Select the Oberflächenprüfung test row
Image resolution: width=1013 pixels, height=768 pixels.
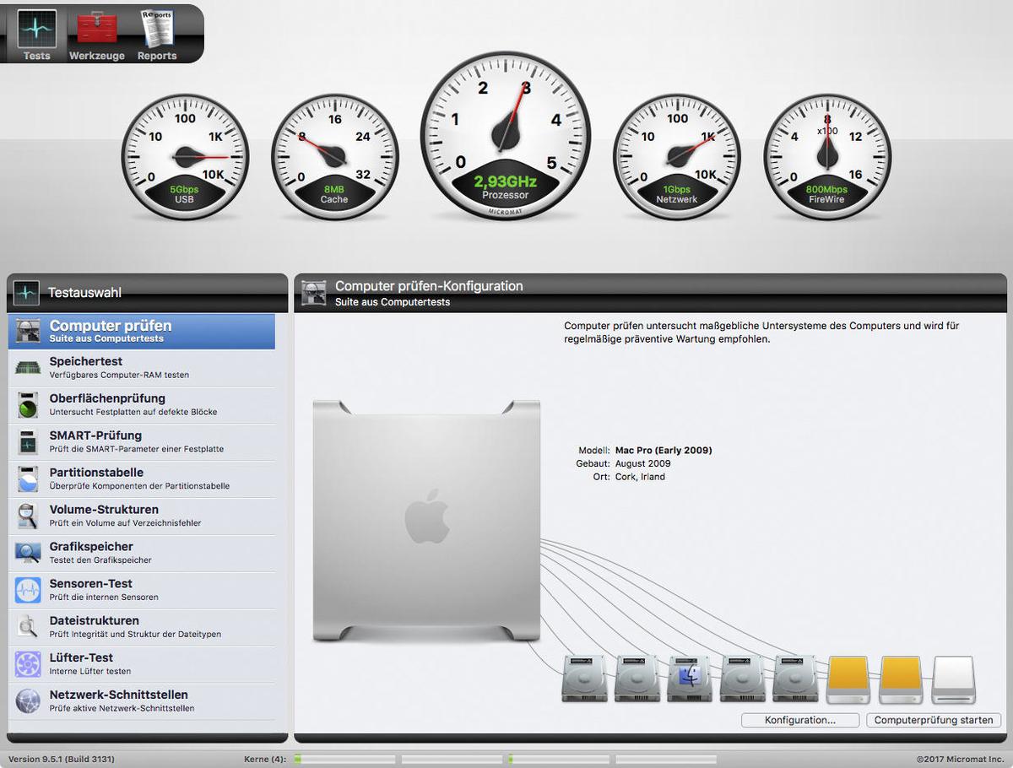tap(142, 405)
